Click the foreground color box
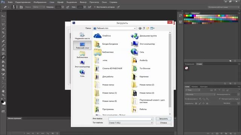Image resolution: width=241 pixels, height=135 pixels. (2, 102)
